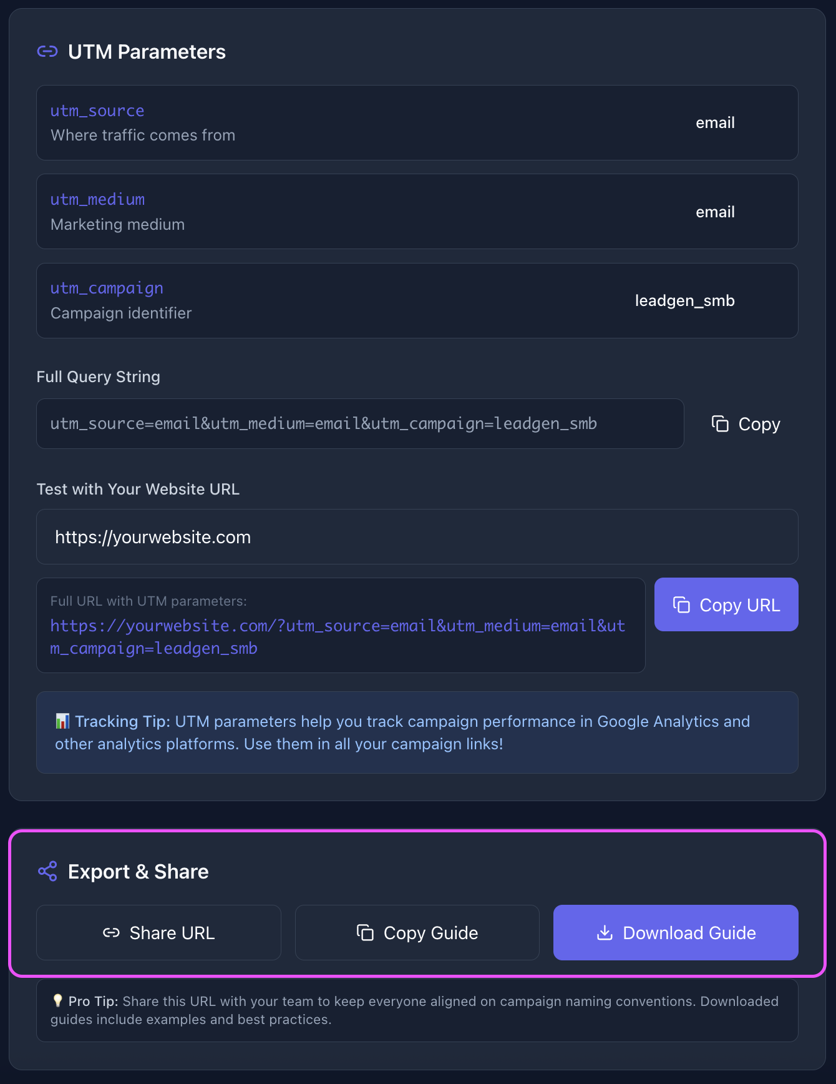Click the copy icon for Full Query String
The image size is (836, 1084).
click(720, 424)
